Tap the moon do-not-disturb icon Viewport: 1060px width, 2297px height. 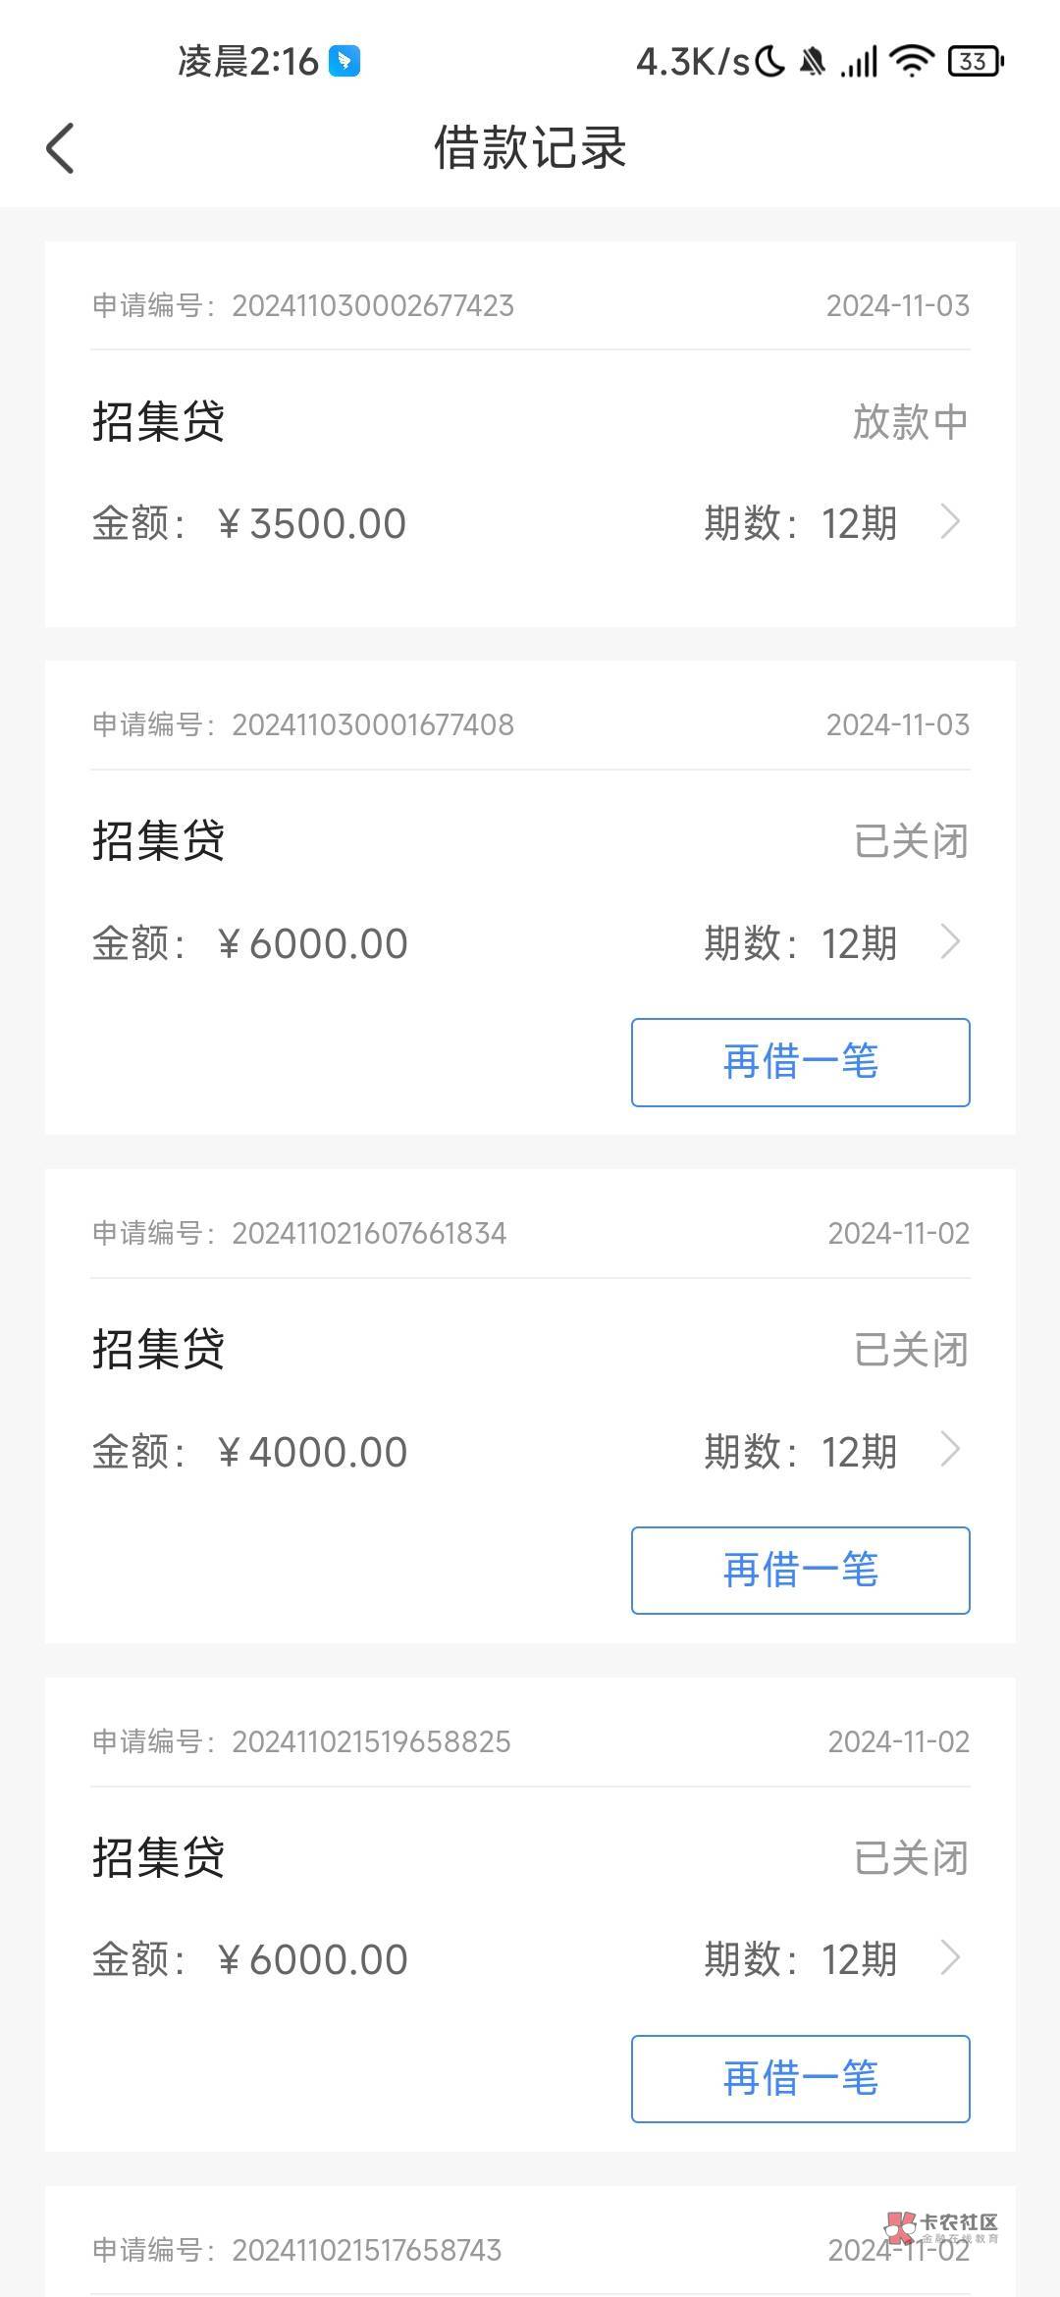coord(770,62)
